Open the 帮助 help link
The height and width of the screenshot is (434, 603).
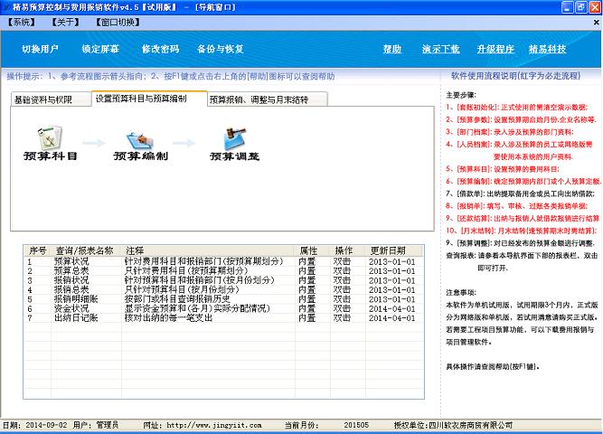[x=392, y=49]
